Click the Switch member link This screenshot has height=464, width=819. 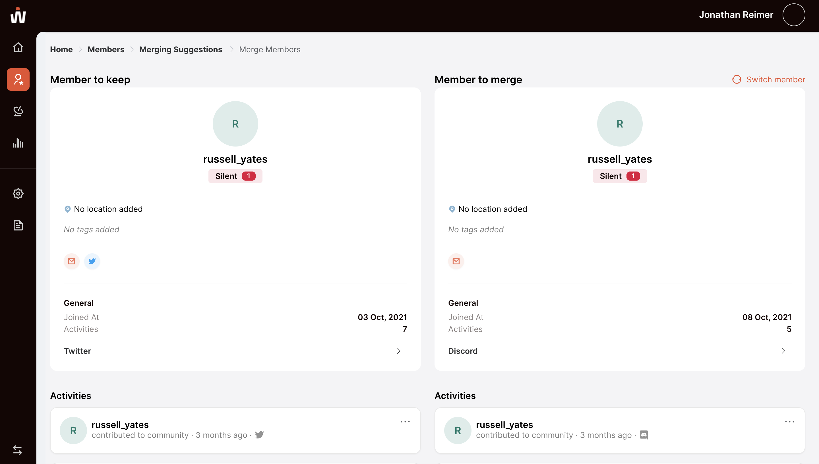(x=769, y=79)
